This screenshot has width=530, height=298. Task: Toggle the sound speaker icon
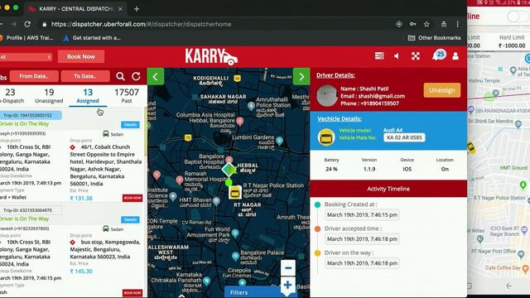(x=397, y=56)
